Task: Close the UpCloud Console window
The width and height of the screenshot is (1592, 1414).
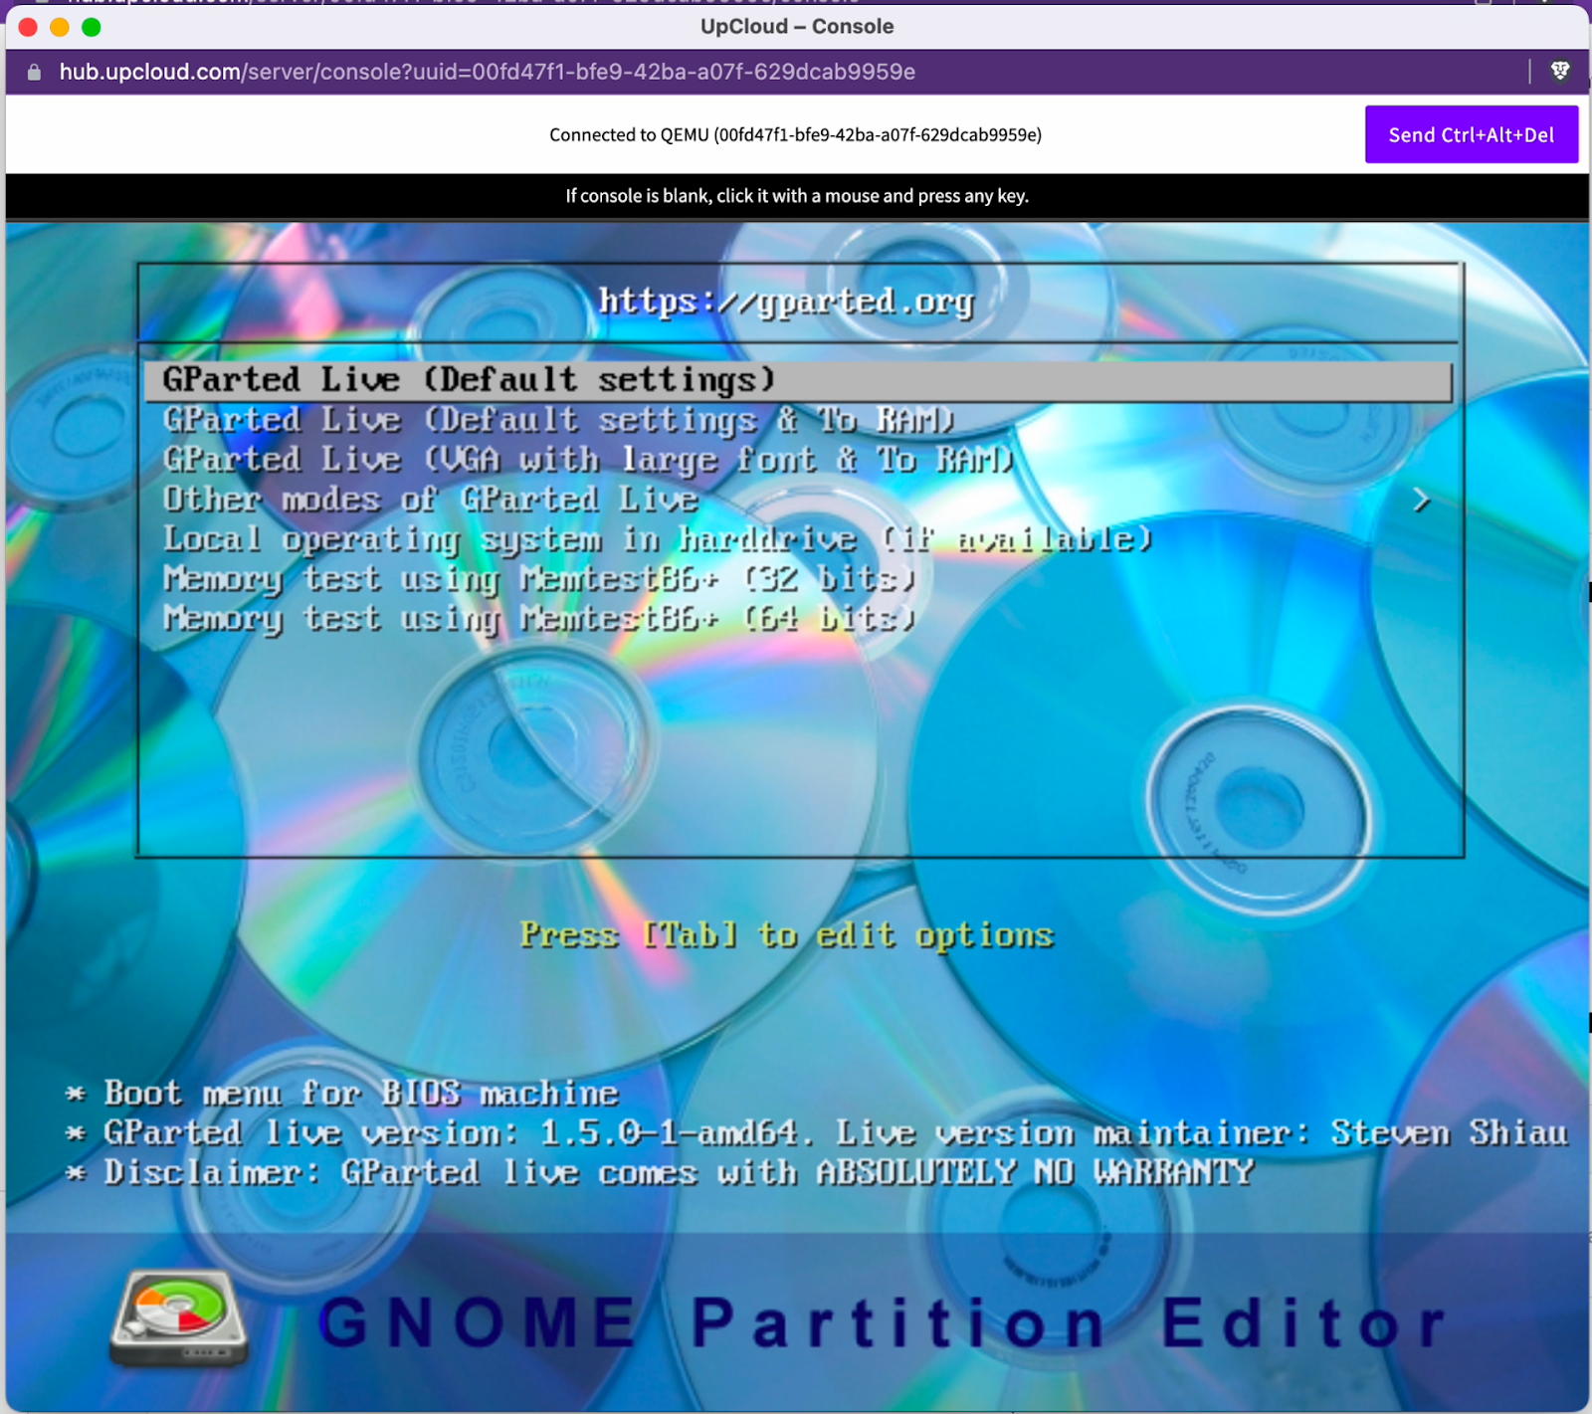Action: (28, 27)
